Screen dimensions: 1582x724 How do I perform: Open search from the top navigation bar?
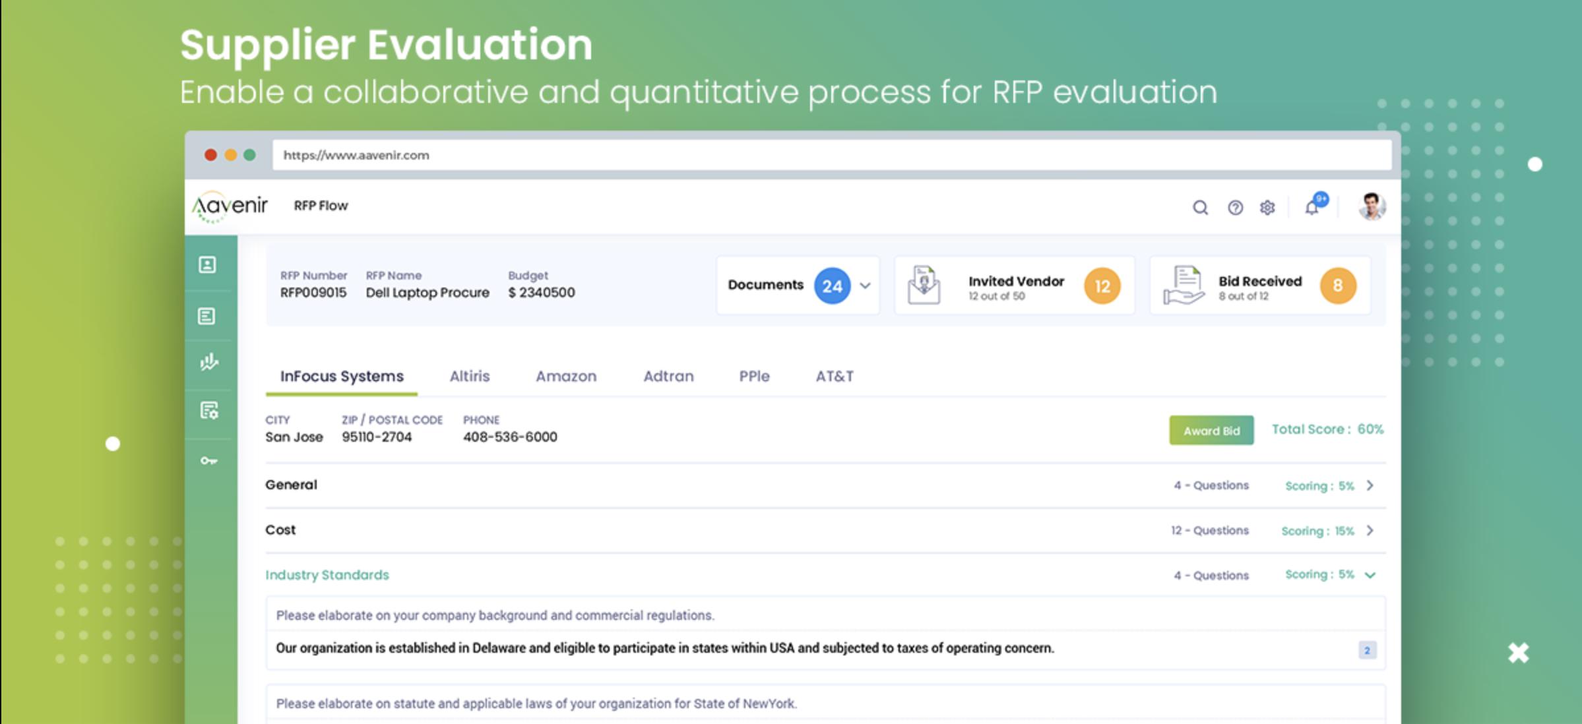(1200, 207)
